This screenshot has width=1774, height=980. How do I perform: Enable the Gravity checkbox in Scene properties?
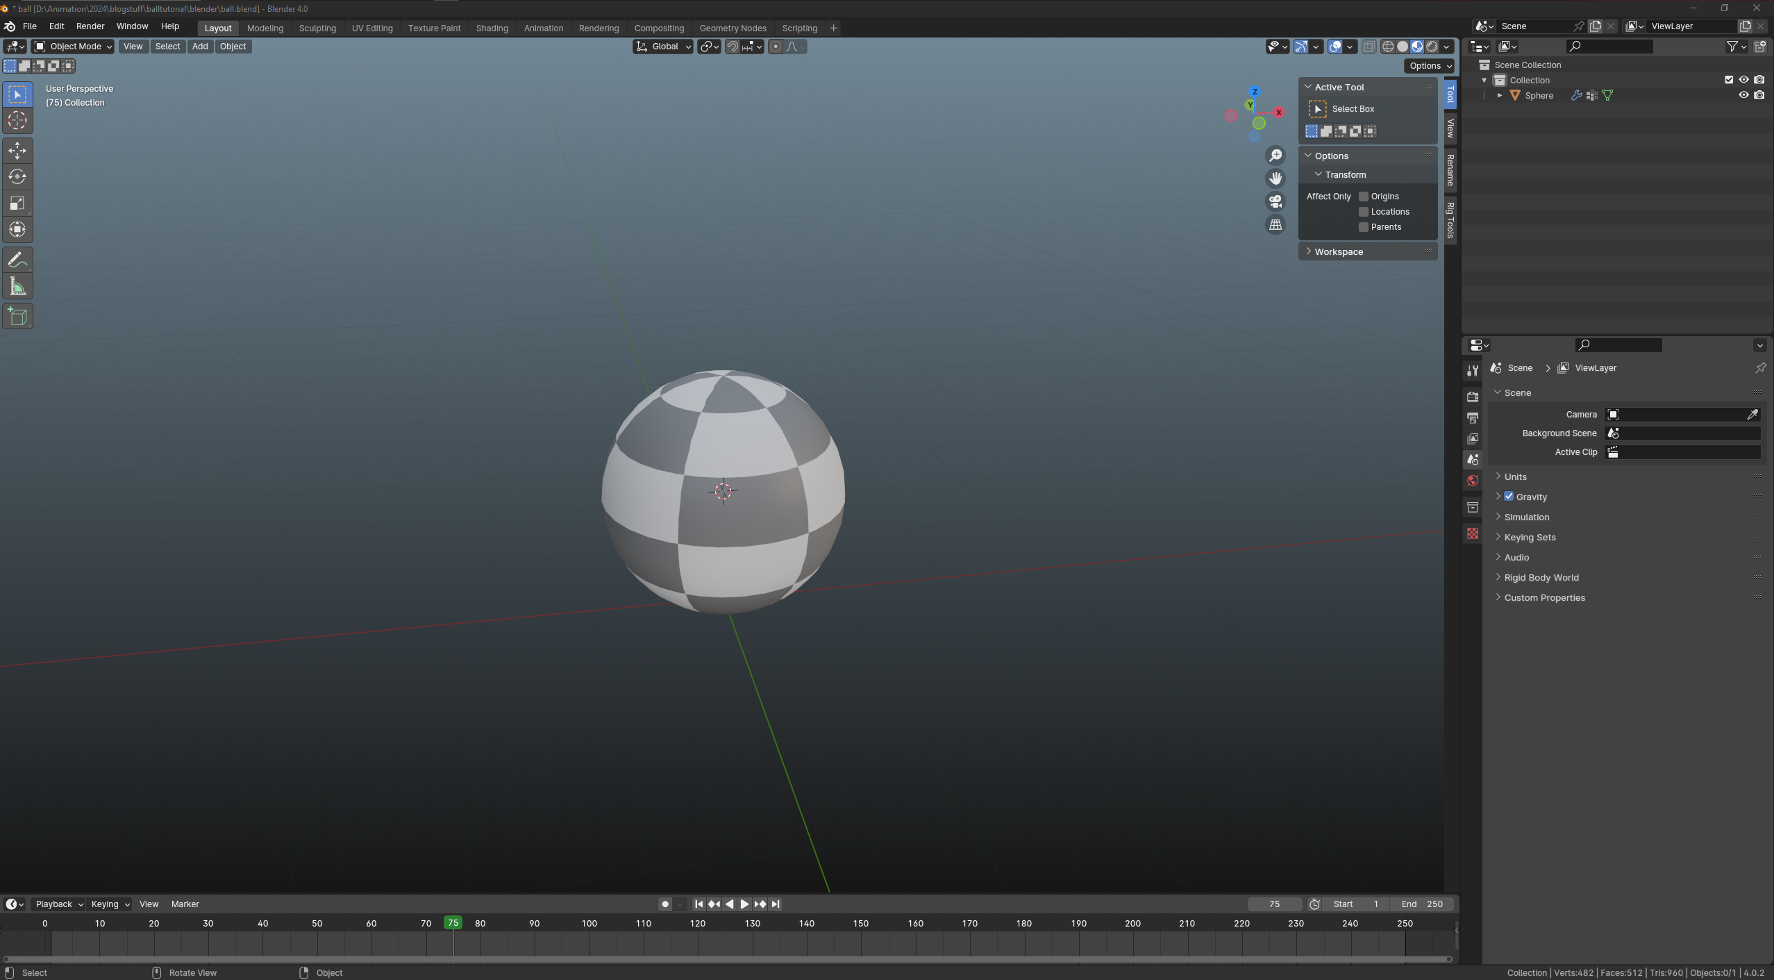1509,496
